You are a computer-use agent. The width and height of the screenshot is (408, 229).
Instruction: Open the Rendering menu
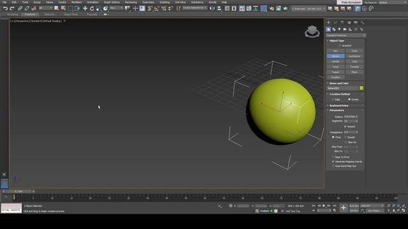click(131, 3)
